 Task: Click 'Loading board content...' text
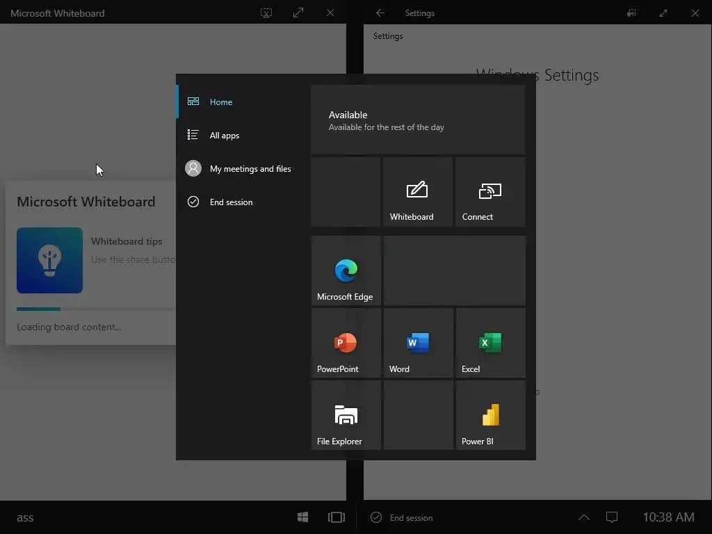[x=69, y=327]
